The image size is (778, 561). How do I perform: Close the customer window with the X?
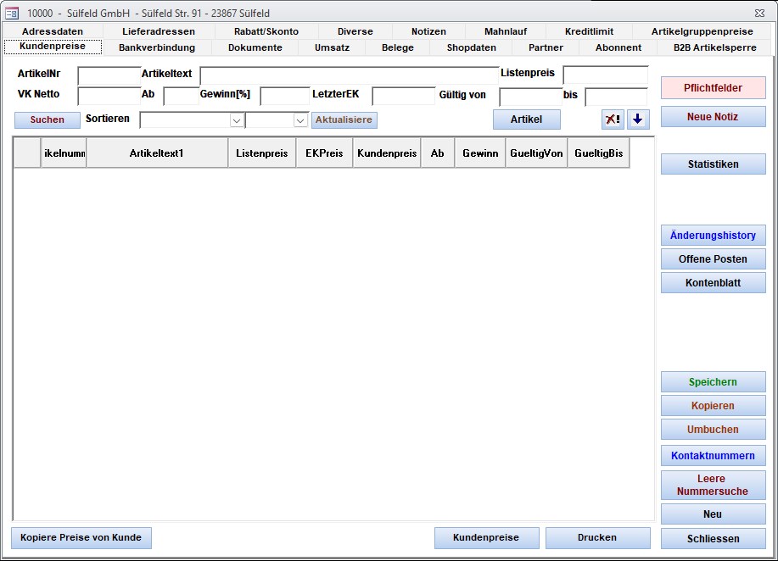pyautogui.click(x=758, y=13)
